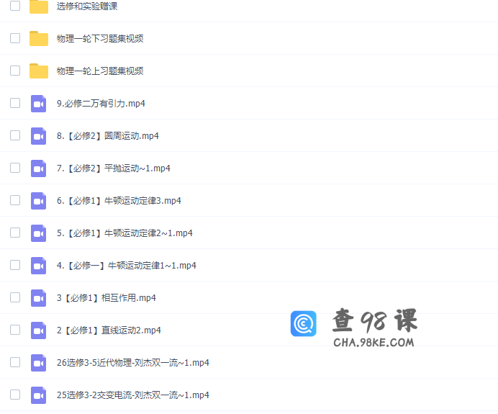
Task: Click video icon for 9.必修二万有引力.mp4
Action: coord(38,104)
